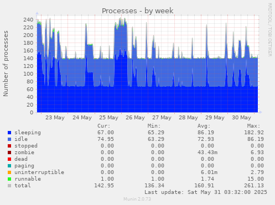Select the 'uninterruptible' legend label

tap(39, 172)
